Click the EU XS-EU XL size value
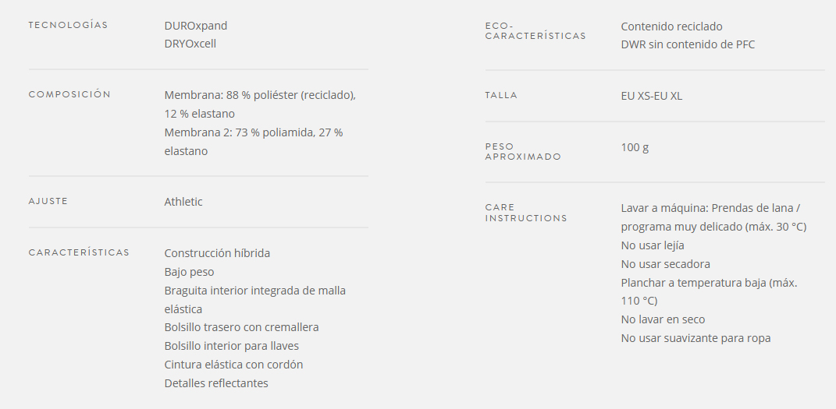Screen dimensions: 836x409 (652, 97)
